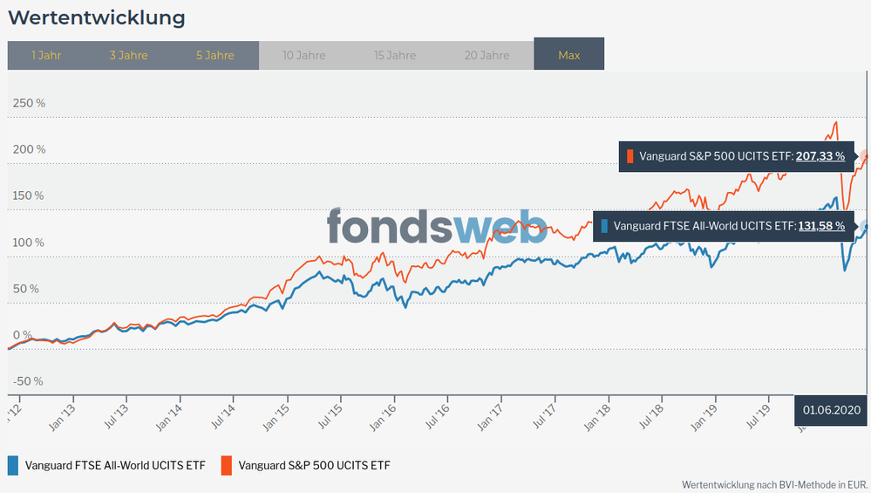Click the FTSE All-World line endpoint marker
This screenshot has height=493, width=871.
[866, 226]
